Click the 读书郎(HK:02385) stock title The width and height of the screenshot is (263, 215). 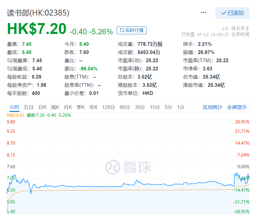click(x=38, y=13)
